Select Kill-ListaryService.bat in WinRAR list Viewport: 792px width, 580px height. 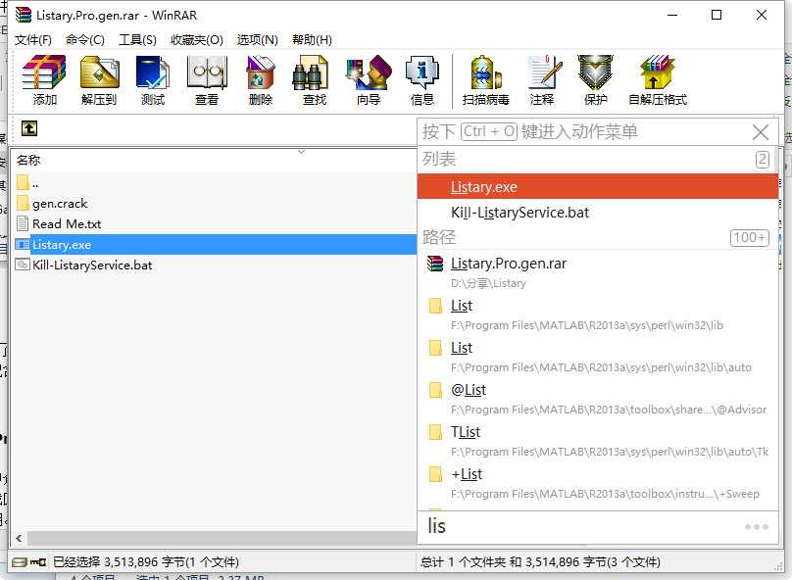point(214,265)
